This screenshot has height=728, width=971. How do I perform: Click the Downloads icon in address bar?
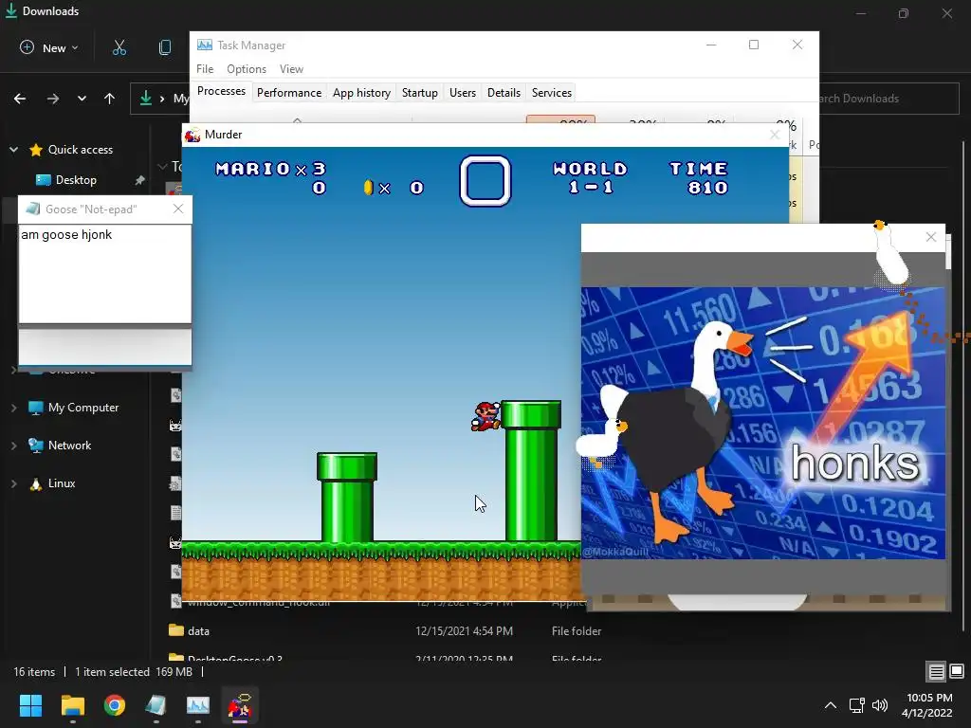coord(145,98)
